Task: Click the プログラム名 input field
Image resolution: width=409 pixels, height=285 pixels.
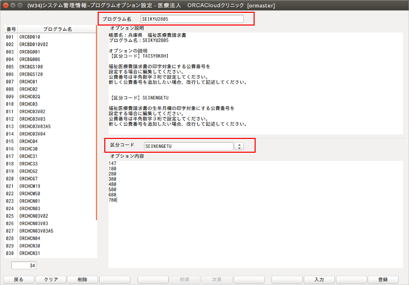Action: click(x=192, y=19)
